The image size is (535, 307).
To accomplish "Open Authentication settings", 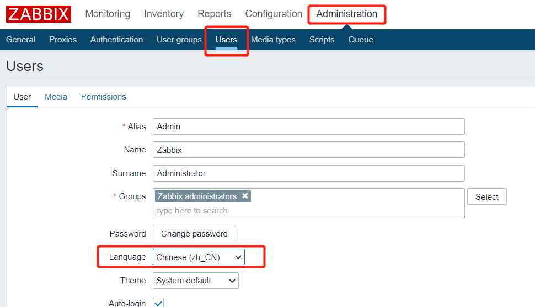I will tap(117, 40).
